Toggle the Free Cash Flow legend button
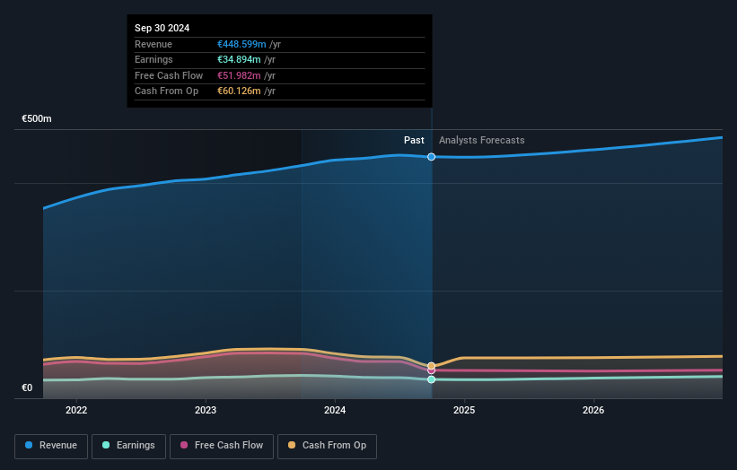This screenshot has width=737, height=470. 222,446
